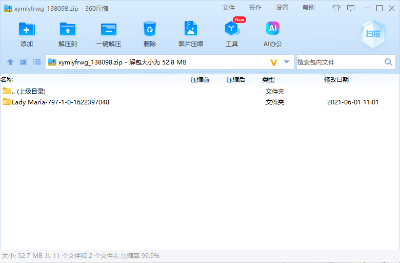Viewport: 400px width, 263px height.
Task: Open the 工具 (Tools) icon with New badge
Action: (x=232, y=28)
